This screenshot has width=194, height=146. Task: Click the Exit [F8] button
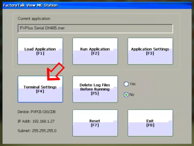150,123
